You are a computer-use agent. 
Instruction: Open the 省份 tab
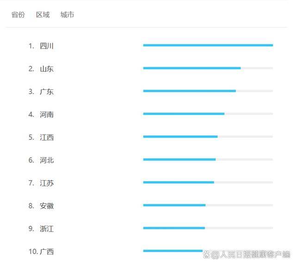coord(18,14)
